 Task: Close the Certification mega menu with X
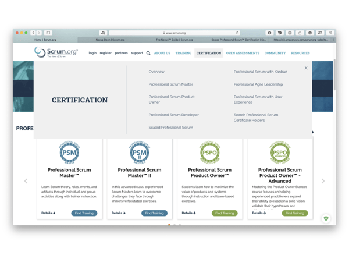coord(306,68)
